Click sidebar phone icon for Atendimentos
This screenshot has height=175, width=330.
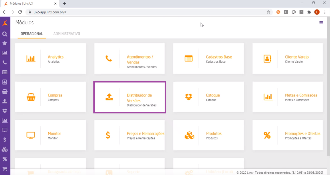pyautogui.click(x=5, y=62)
